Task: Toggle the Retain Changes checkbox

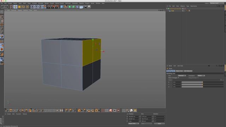Action: tap(178, 78)
